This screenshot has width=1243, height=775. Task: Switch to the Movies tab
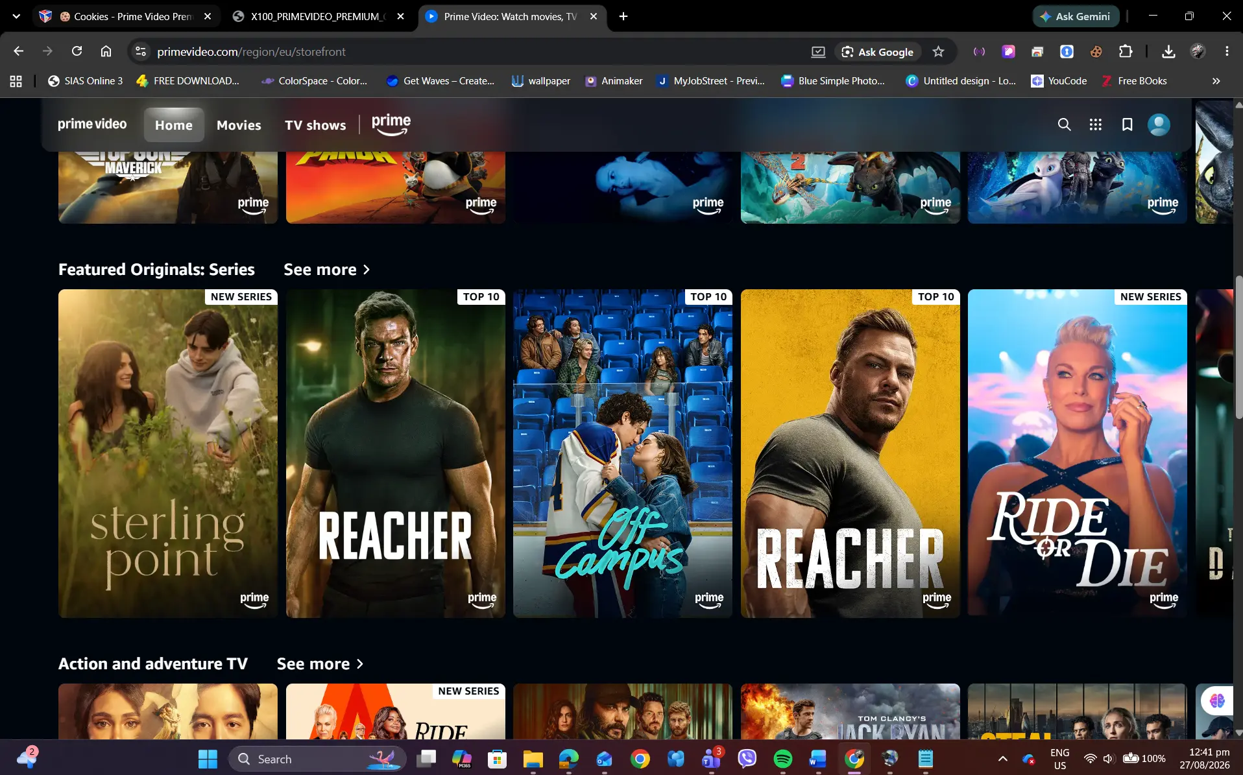click(239, 125)
